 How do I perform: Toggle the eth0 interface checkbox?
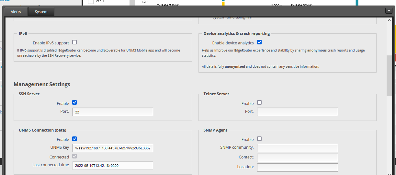pos(91,2)
